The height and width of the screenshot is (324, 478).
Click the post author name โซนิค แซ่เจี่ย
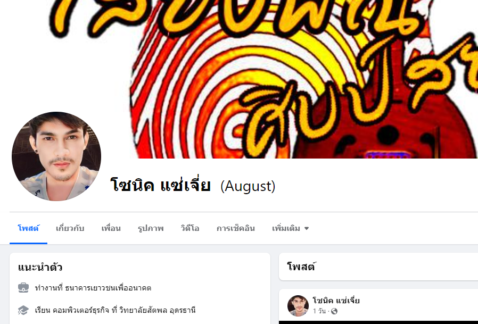coord(336,301)
